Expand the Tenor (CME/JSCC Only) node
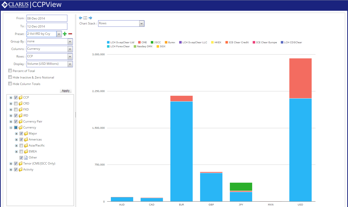348x207 pixels. click(11, 163)
